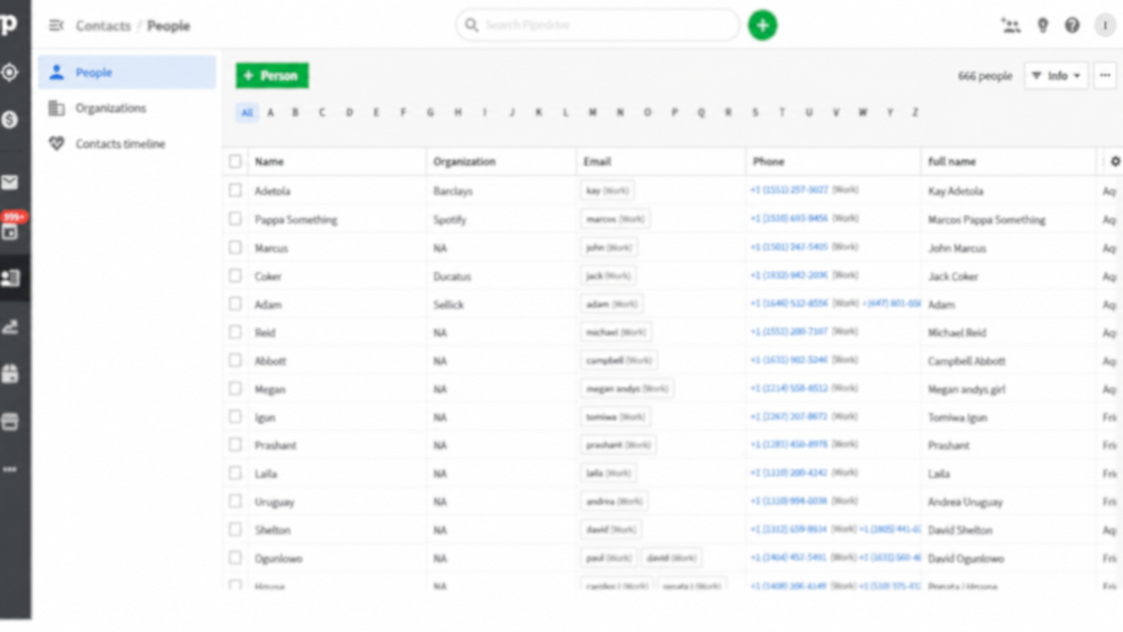Click Contacts breadcrumb link

click(x=103, y=26)
